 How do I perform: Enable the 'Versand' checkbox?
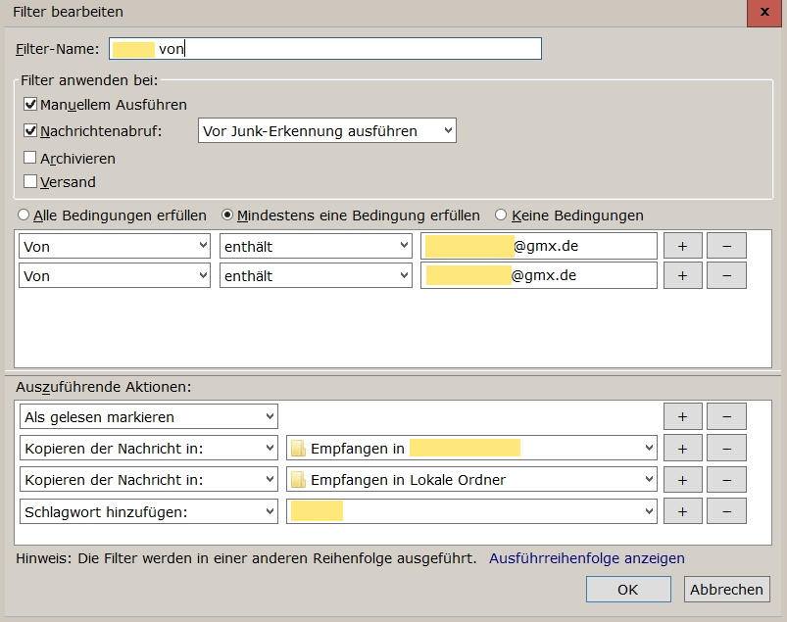tap(30, 181)
